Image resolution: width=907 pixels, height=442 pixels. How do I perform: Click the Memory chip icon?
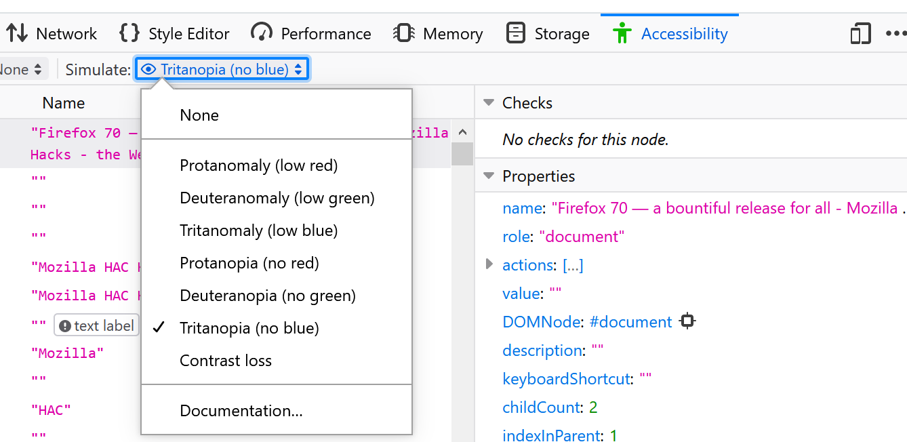click(404, 33)
